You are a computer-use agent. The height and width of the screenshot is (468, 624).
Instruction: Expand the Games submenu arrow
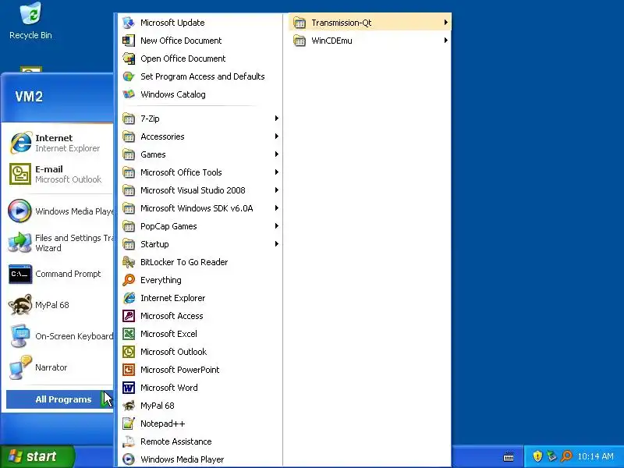pyautogui.click(x=276, y=154)
